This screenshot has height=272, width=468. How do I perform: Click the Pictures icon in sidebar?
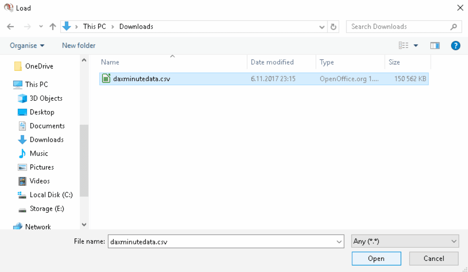pos(22,167)
